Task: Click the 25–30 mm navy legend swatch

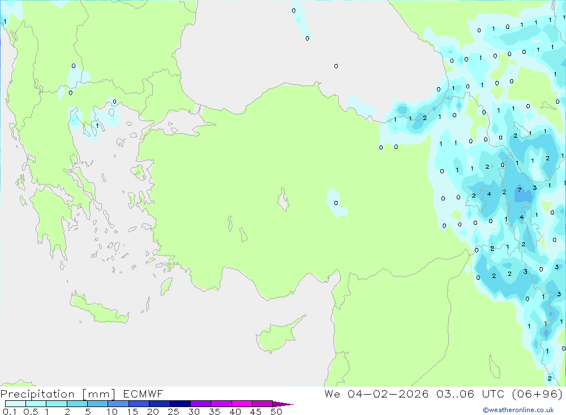Action: click(180, 404)
